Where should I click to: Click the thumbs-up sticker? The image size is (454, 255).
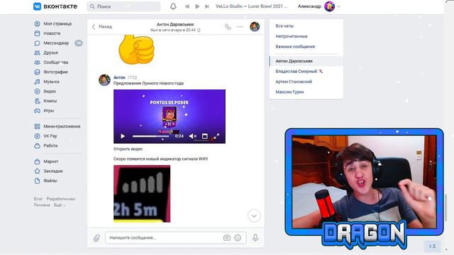(136, 50)
